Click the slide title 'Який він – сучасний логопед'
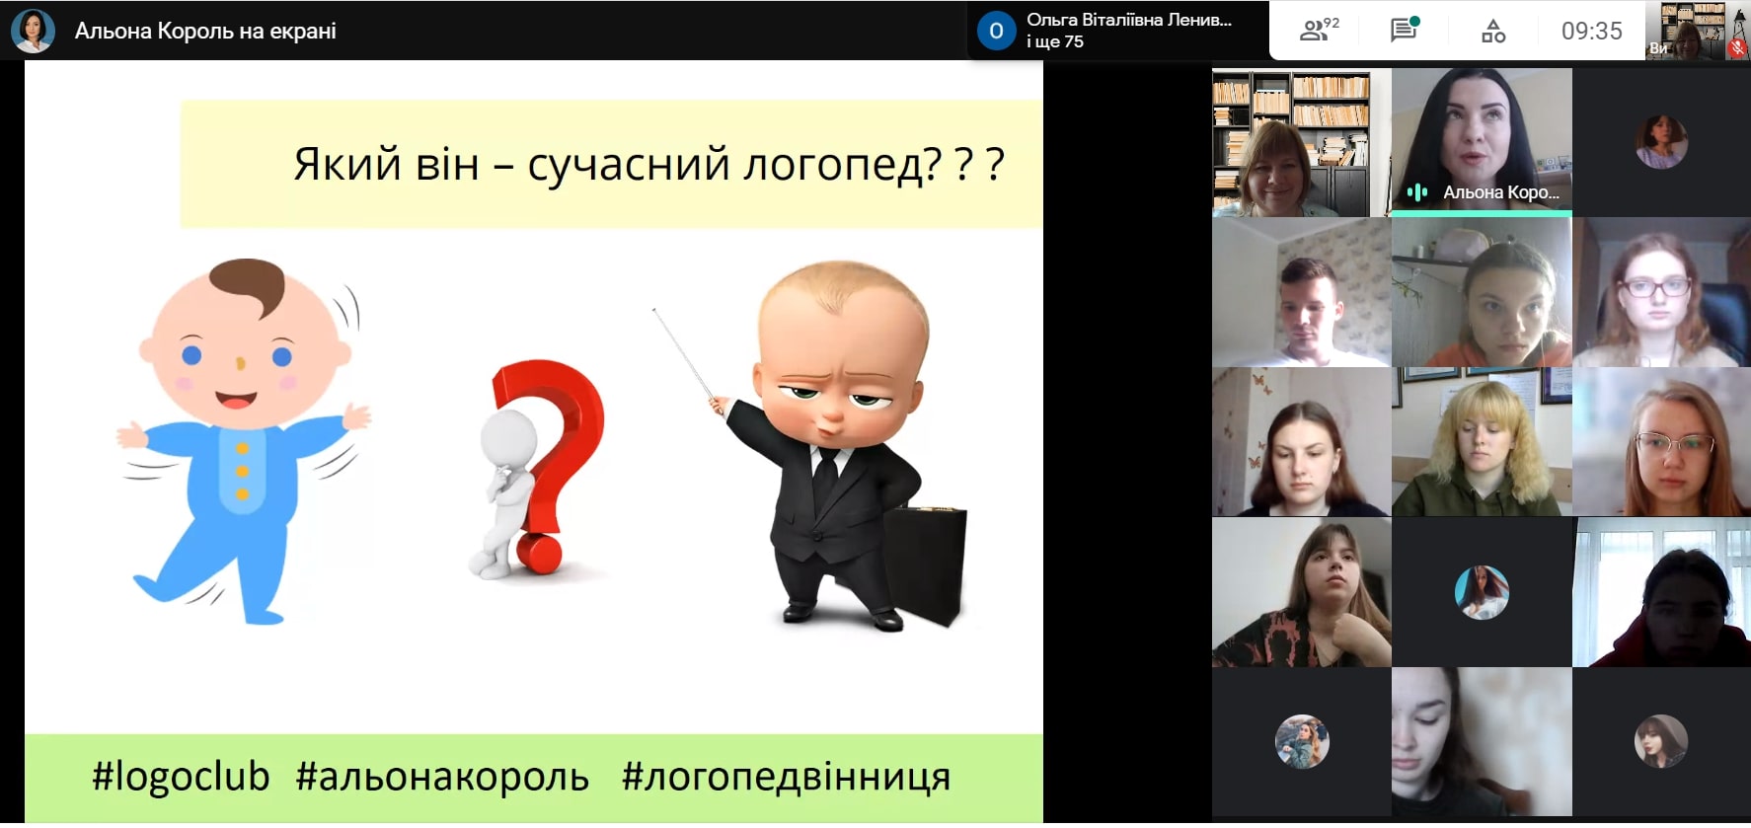This screenshot has width=1751, height=828. [x=647, y=164]
